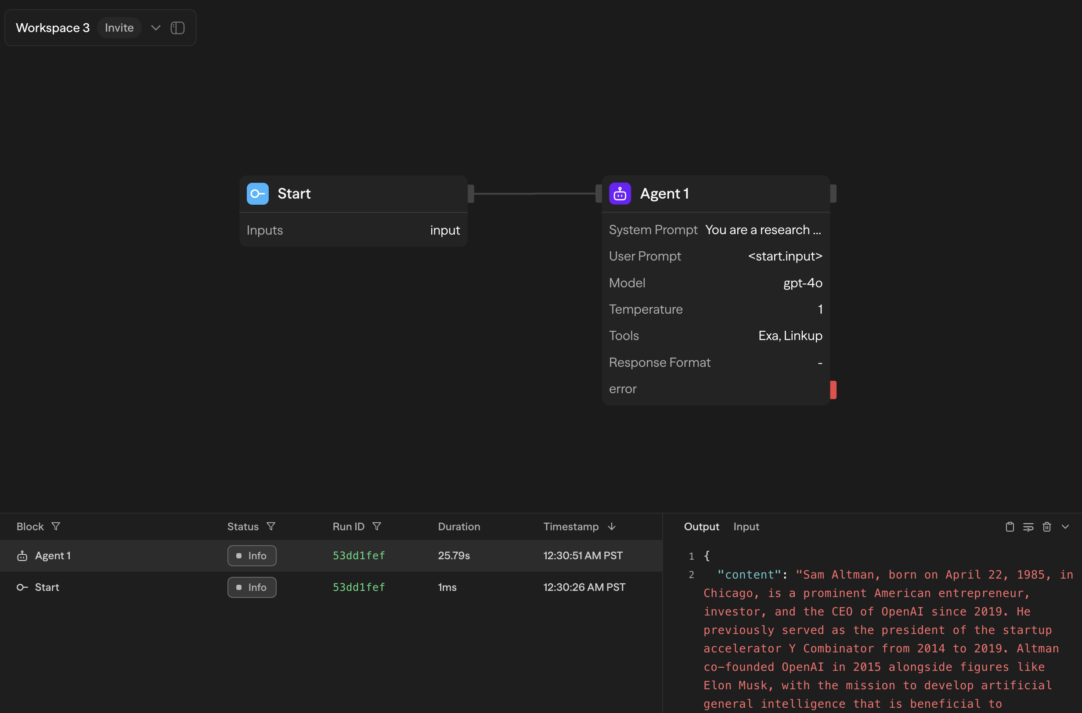Click the Invite button
This screenshot has width=1082, height=713.
pyautogui.click(x=119, y=27)
